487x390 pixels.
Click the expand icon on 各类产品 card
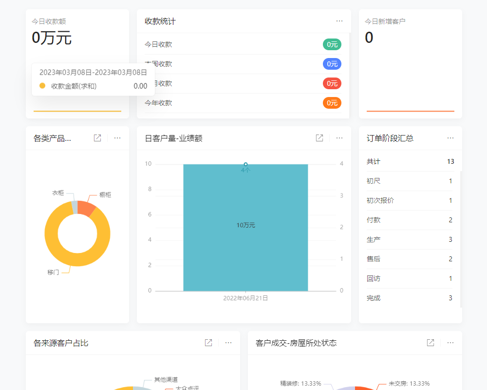(x=97, y=137)
